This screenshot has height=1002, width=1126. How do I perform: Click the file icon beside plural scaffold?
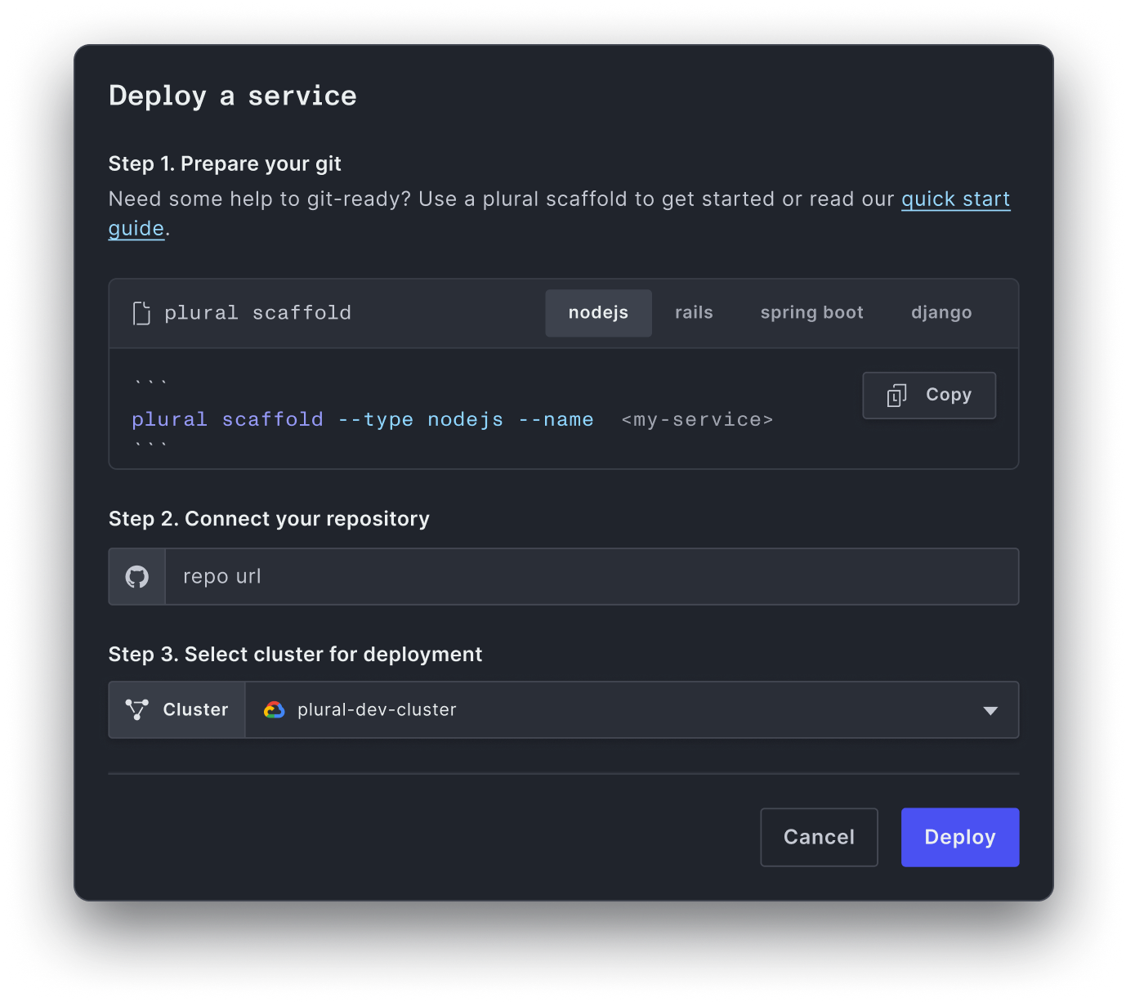pos(141,313)
